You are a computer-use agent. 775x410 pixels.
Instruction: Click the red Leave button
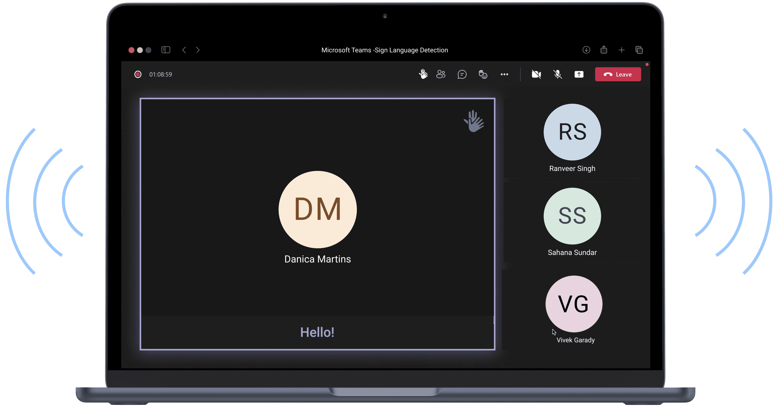click(x=618, y=74)
